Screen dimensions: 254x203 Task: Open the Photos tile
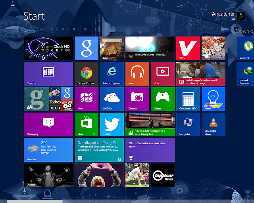(99, 175)
